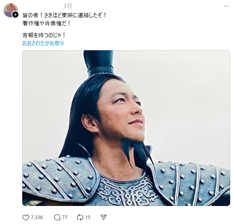The width and height of the screenshot is (234, 224).
Task: Open the おおさわたかお祭り topic link
Action: 43,43
